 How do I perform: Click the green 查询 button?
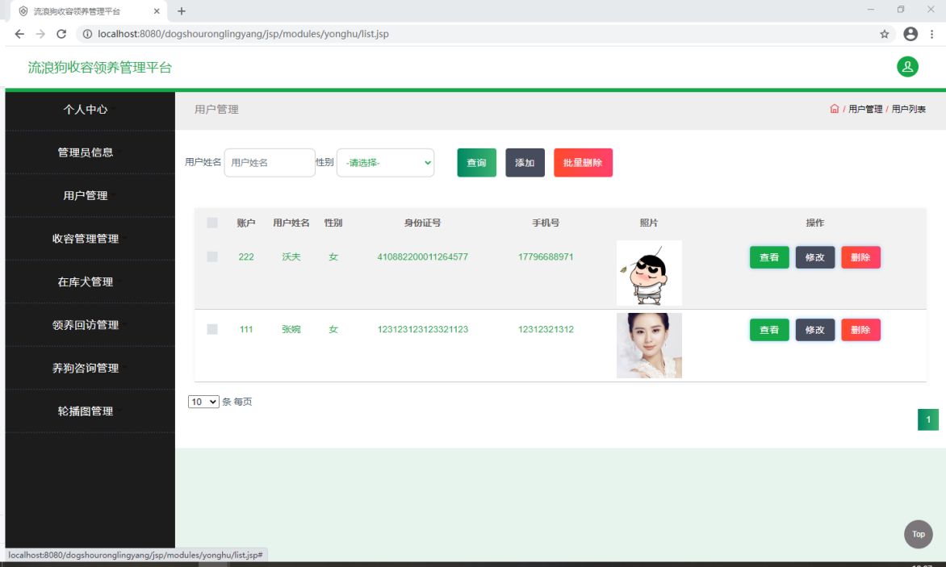[476, 163]
